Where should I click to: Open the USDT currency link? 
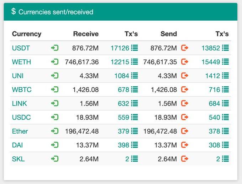click(21, 48)
